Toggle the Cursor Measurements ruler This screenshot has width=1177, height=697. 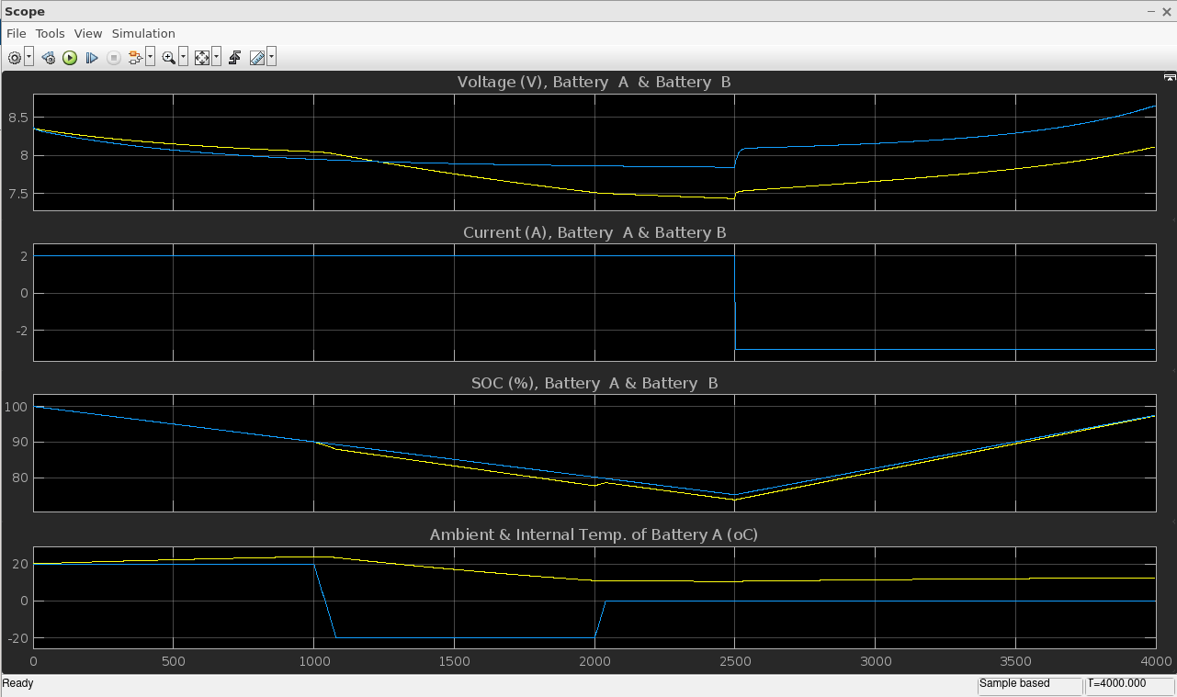(x=256, y=58)
